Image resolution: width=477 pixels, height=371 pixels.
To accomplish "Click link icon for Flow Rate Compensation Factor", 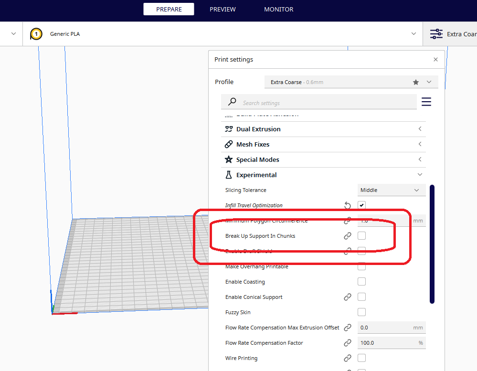I will (x=348, y=343).
